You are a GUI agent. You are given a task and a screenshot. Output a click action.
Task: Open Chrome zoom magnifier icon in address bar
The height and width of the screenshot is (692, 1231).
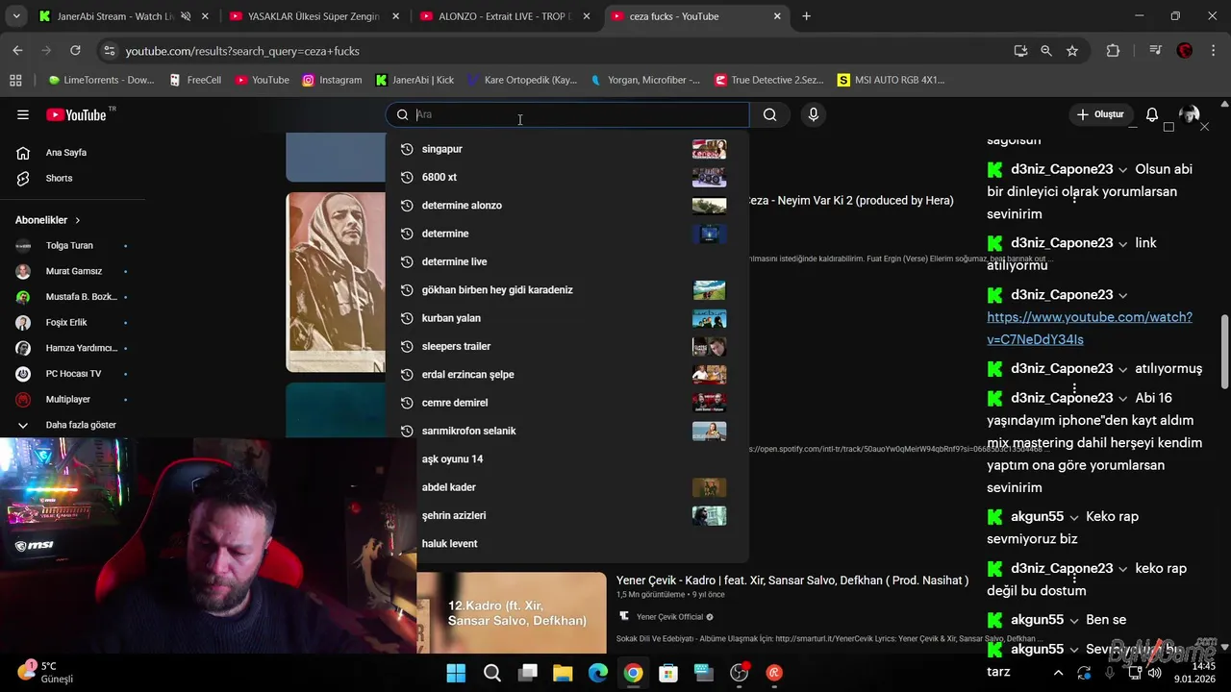tap(1046, 51)
